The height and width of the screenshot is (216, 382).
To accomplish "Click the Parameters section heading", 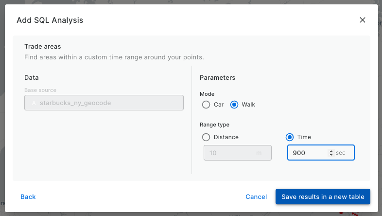I will point(217,77).
